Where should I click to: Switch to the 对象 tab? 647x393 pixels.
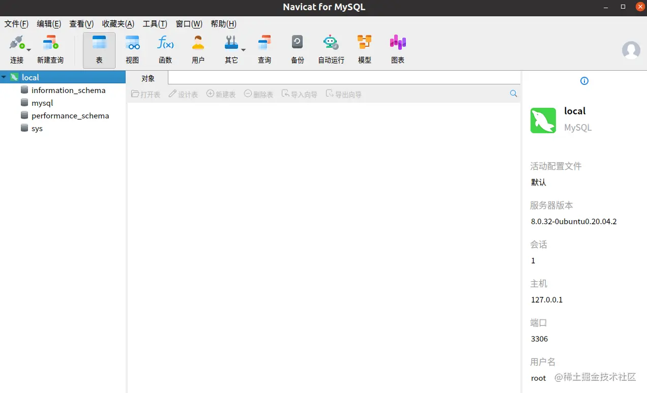pyautogui.click(x=148, y=78)
